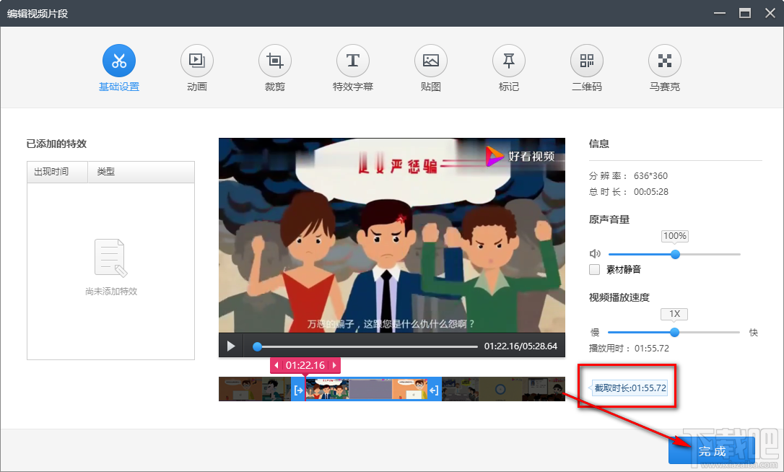The width and height of the screenshot is (784, 472).
Task: Click the 播放用时 01:55.72 value
Action: tap(652, 349)
